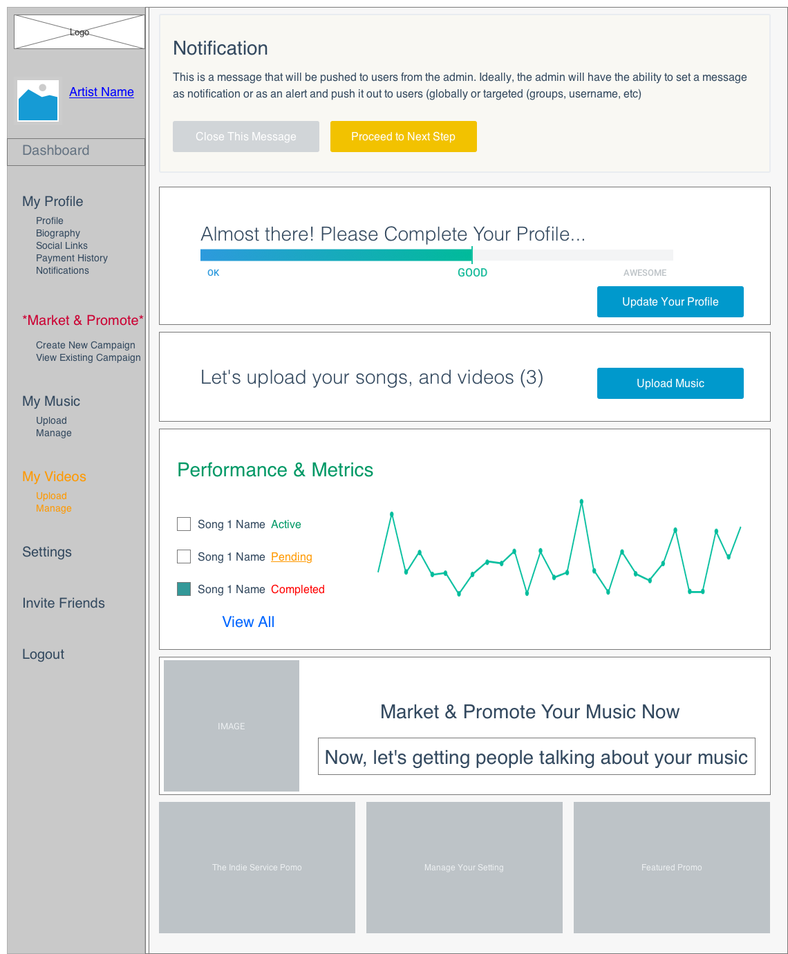The width and height of the screenshot is (788, 954).
Task: Log out using the sidebar Logout item
Action: click(43, 654)
